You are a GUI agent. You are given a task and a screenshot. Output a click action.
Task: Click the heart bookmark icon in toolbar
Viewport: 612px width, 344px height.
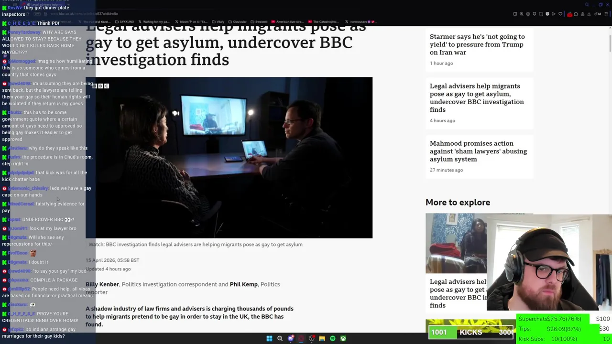(x=560, y=14)
